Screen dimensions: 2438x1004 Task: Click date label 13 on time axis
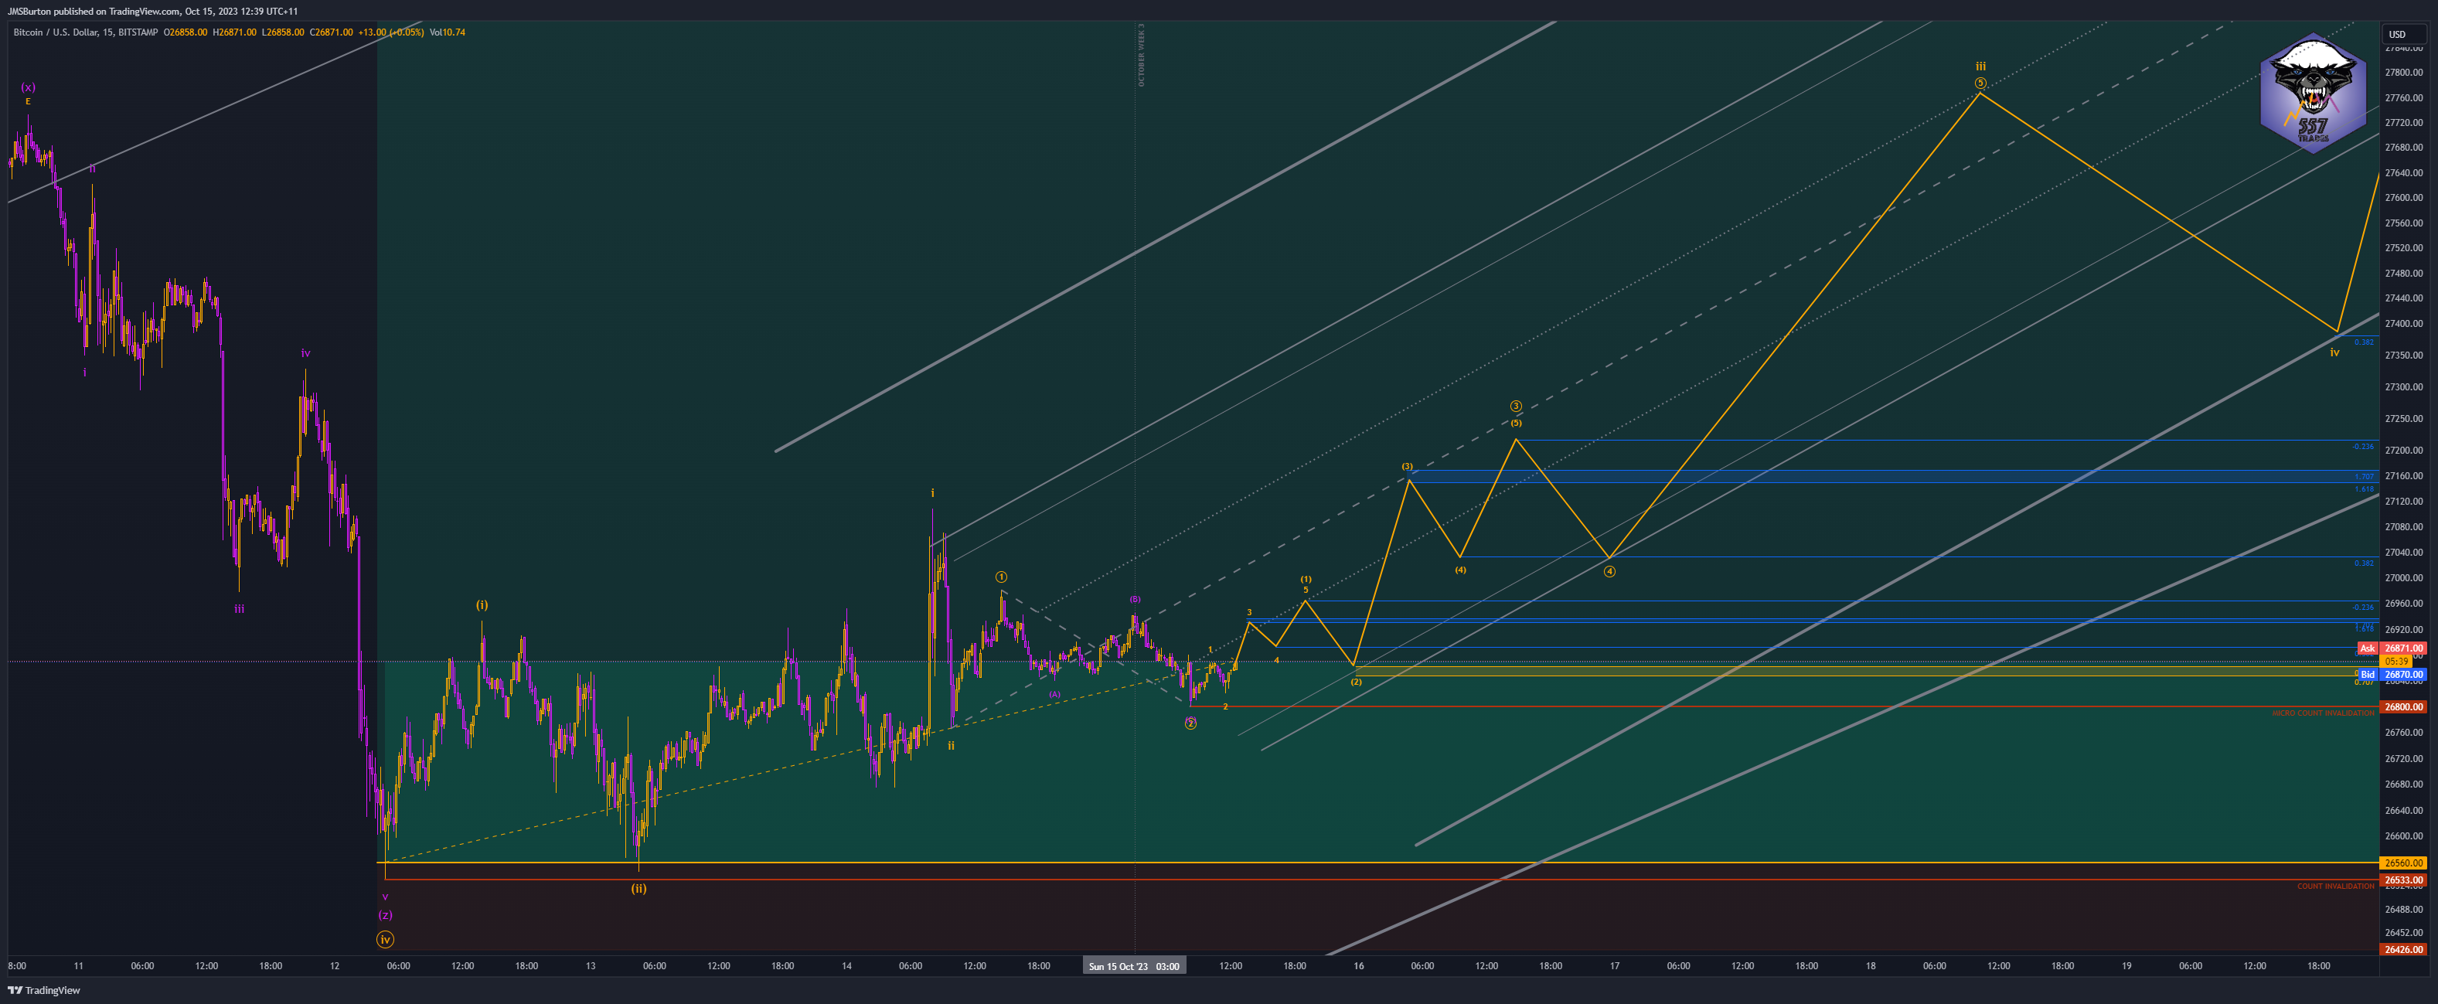(x=591, y=966)
